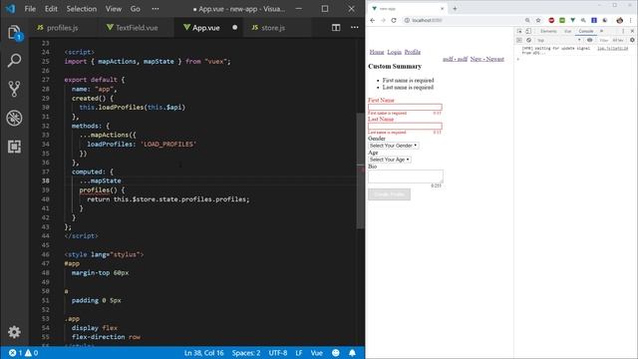This screenshot has height=359, width=638.
Task: Click the console Filter input
Action: [x=603, y=40]
